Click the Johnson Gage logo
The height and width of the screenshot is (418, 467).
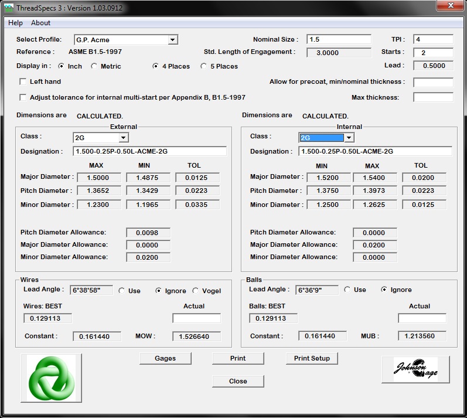415,369
